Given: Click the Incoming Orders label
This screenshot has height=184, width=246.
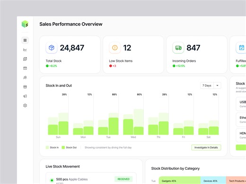Looking at the screenshot, I should pyautogui.click(x=184, y=61).
